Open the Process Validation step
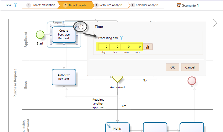223x132 pixels. tap(41, 5)
